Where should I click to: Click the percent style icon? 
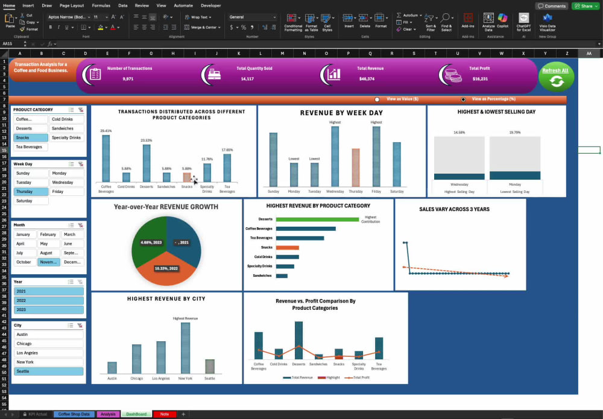[x=244, y=27]
